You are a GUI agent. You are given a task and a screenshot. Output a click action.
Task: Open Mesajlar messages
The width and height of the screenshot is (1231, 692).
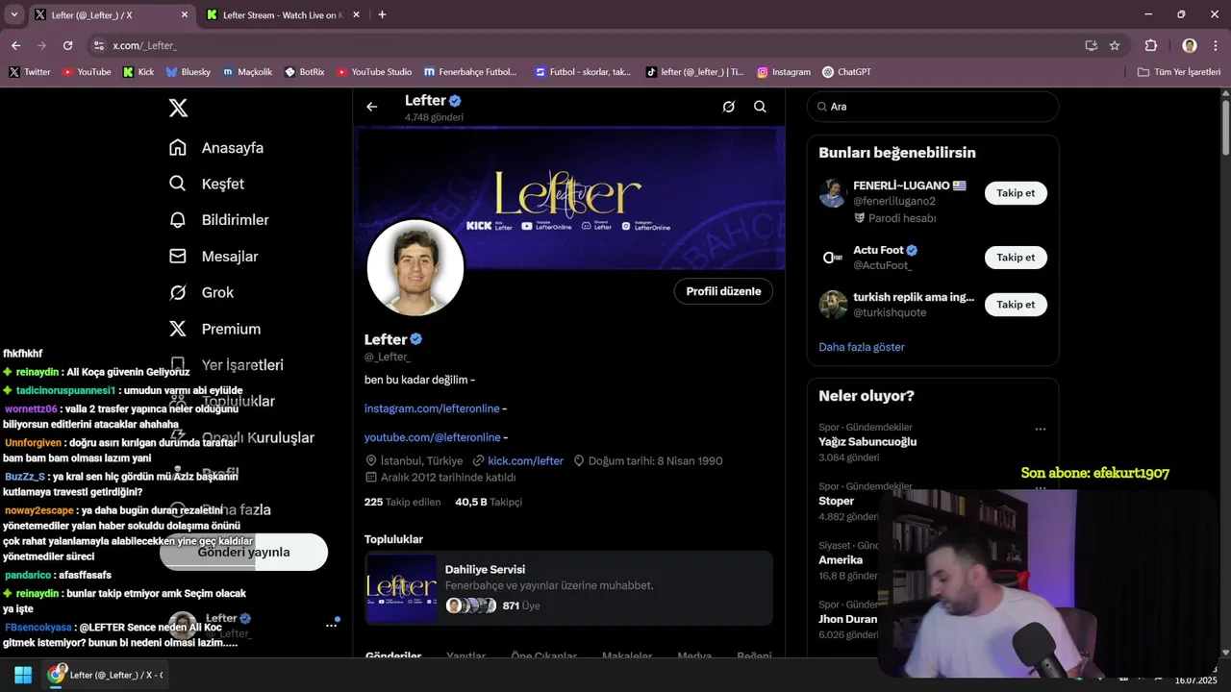point(214,257)
